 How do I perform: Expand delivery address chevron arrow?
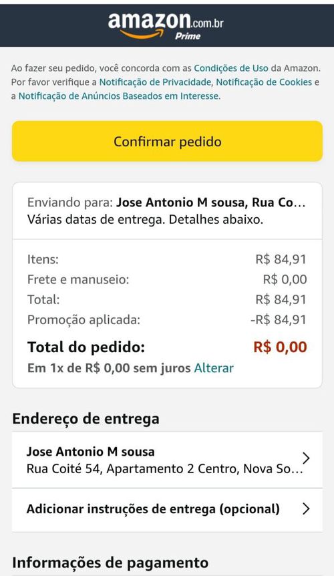[x=306, y=458]
